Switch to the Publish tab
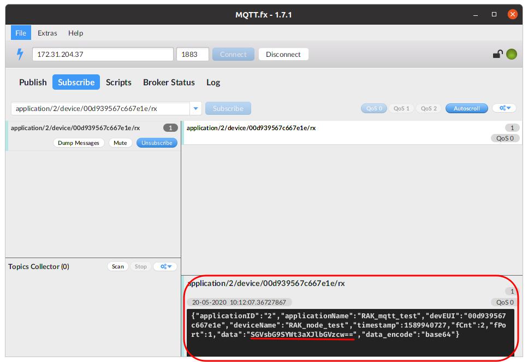The image size is (528, 362). (32, 82)
